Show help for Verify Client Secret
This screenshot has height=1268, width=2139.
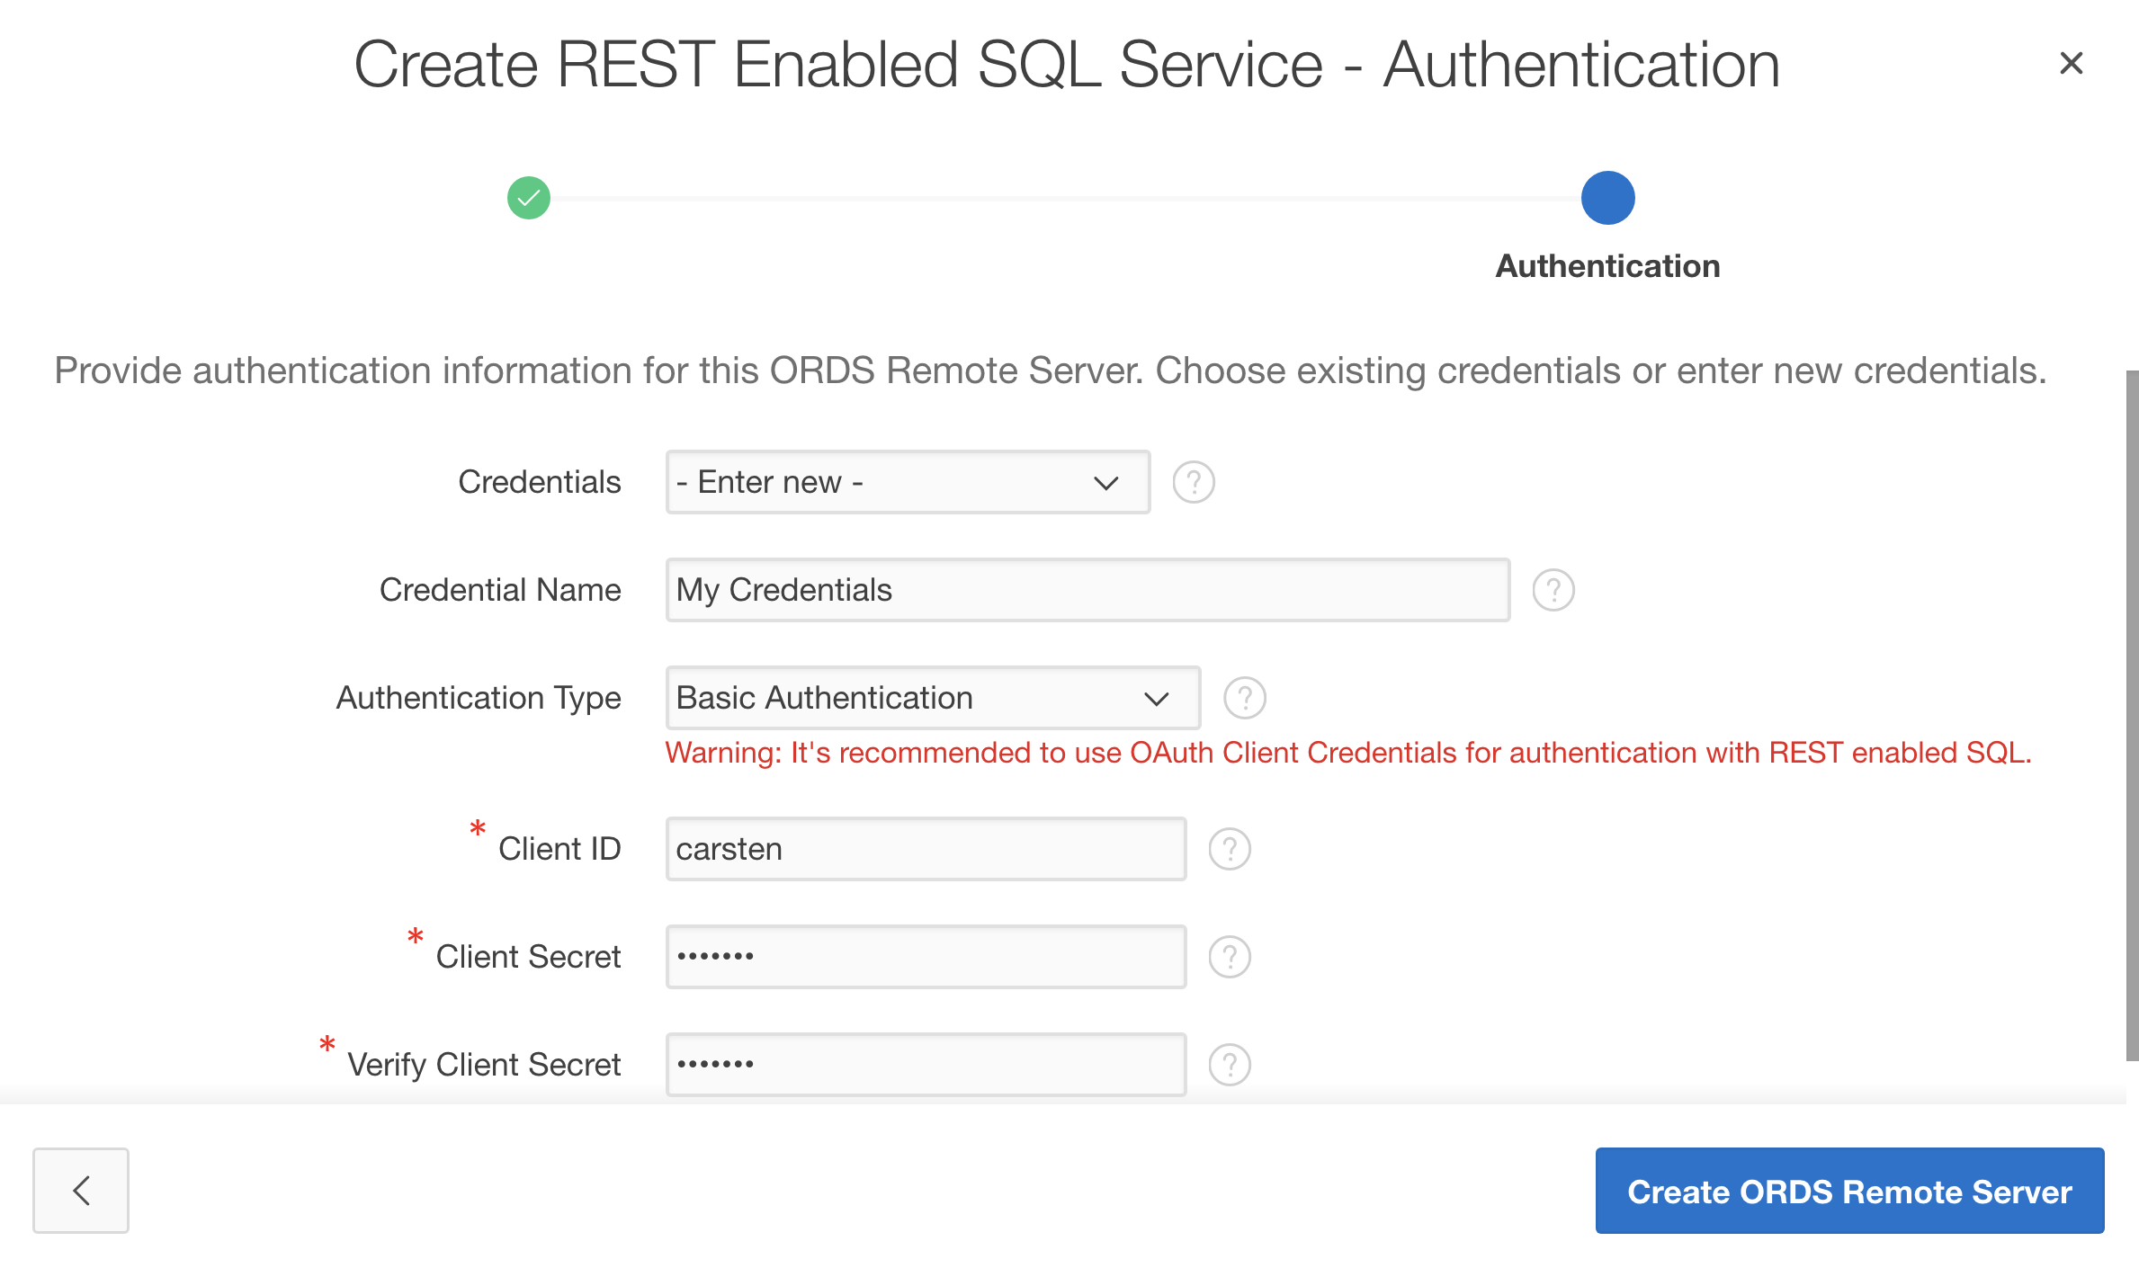pos(1229,1065)
